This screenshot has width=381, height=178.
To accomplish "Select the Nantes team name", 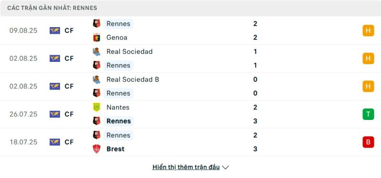I will [118, 108].
